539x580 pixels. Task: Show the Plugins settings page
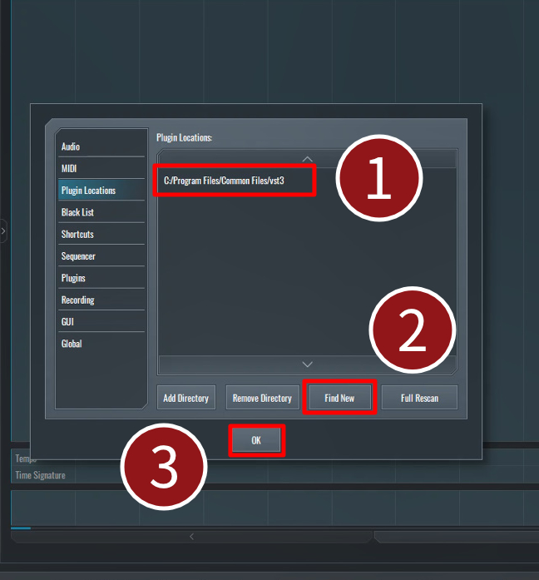[x=73, y=278]
